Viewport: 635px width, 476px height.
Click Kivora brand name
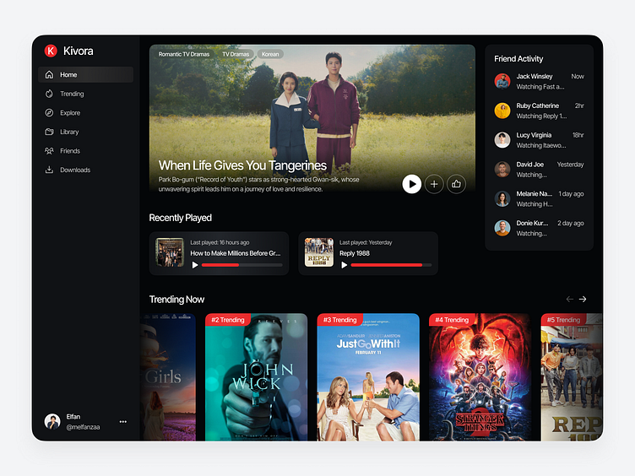pyautogui.click(x=79, y=51)
